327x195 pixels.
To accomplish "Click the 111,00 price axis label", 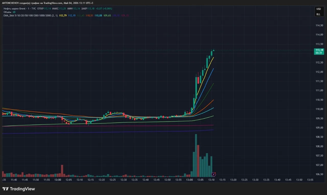I will click(x=320, y=91).
